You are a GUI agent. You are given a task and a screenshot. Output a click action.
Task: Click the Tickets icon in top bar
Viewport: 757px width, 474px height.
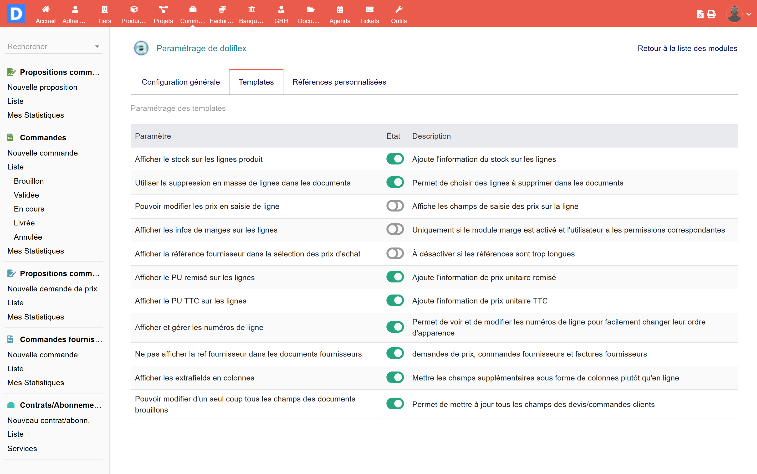click(x=369, y=9)
